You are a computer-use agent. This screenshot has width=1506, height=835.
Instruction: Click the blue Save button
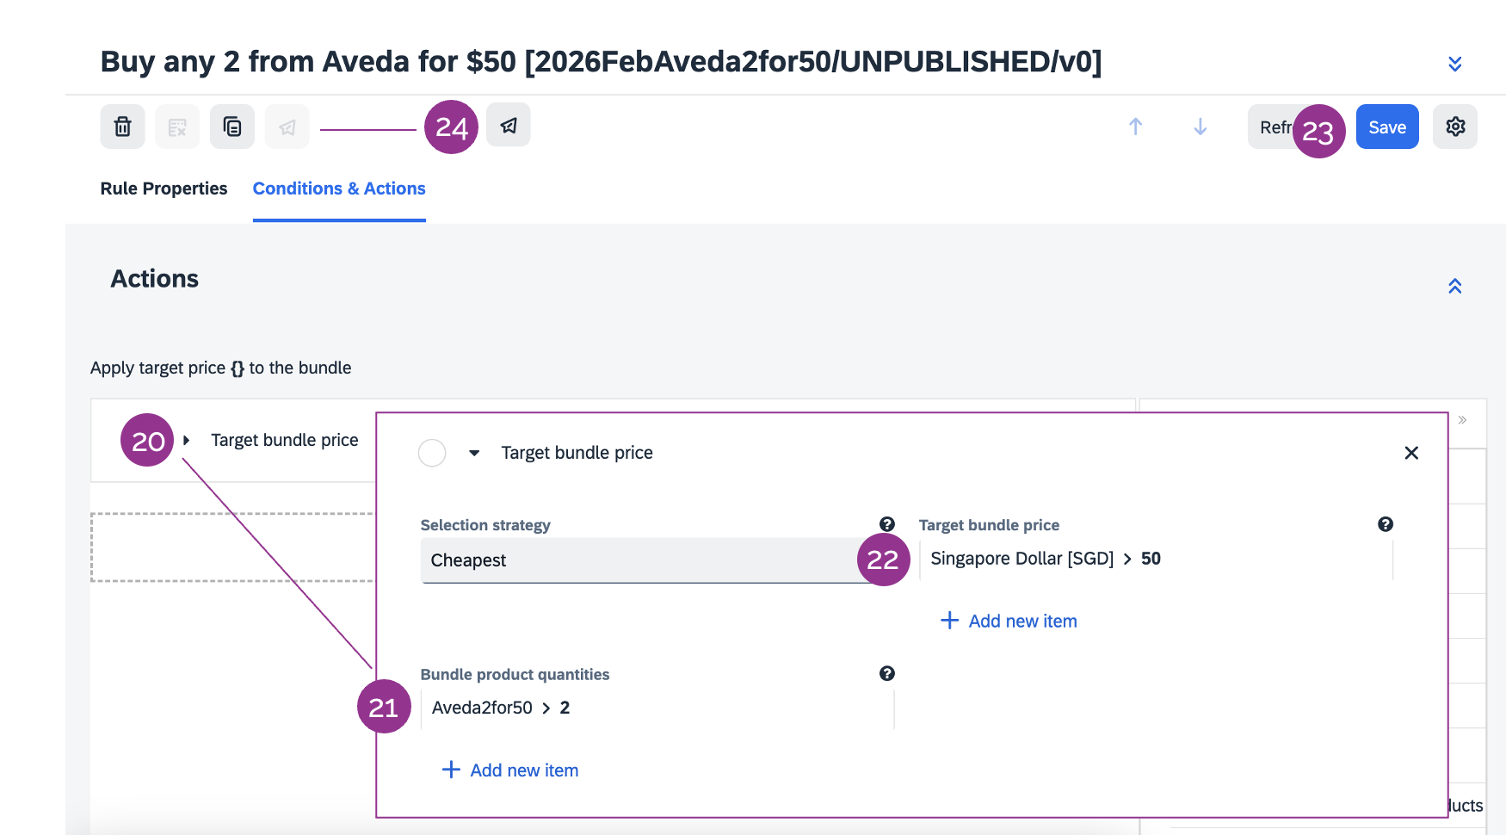(1387, 127)
